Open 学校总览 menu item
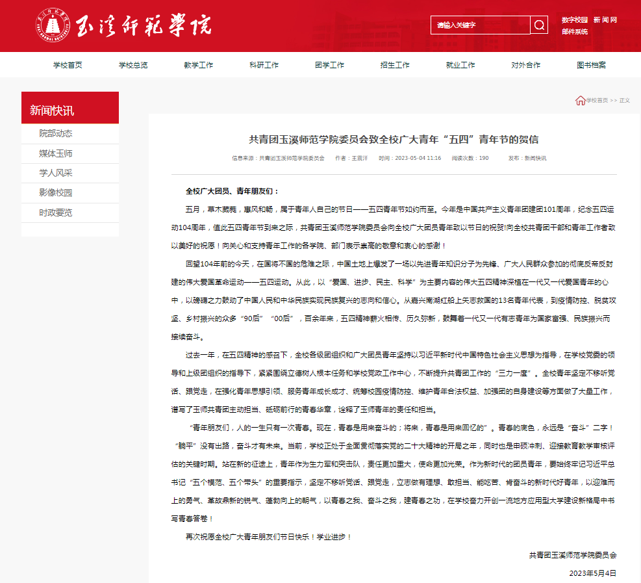The height and width of the screenshot is (583, 641). pyautogui.click(x=133, y=65)
